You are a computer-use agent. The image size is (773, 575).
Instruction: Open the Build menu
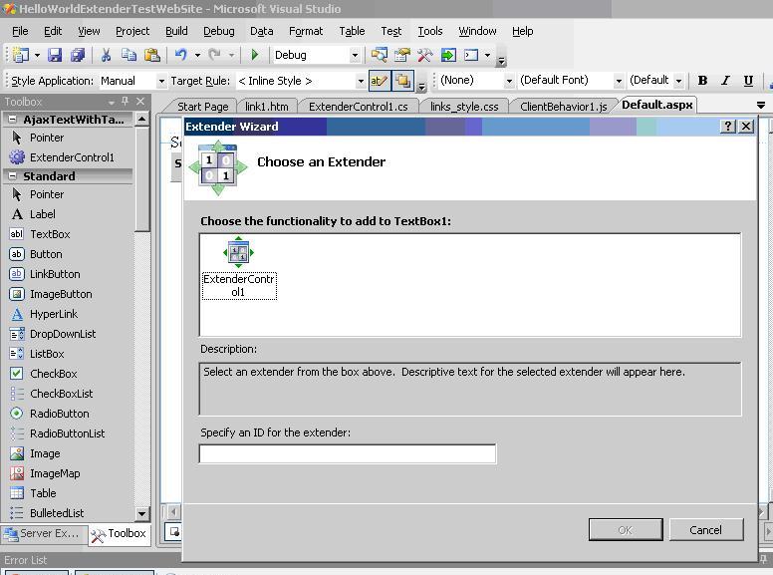(x=176, y=31)
